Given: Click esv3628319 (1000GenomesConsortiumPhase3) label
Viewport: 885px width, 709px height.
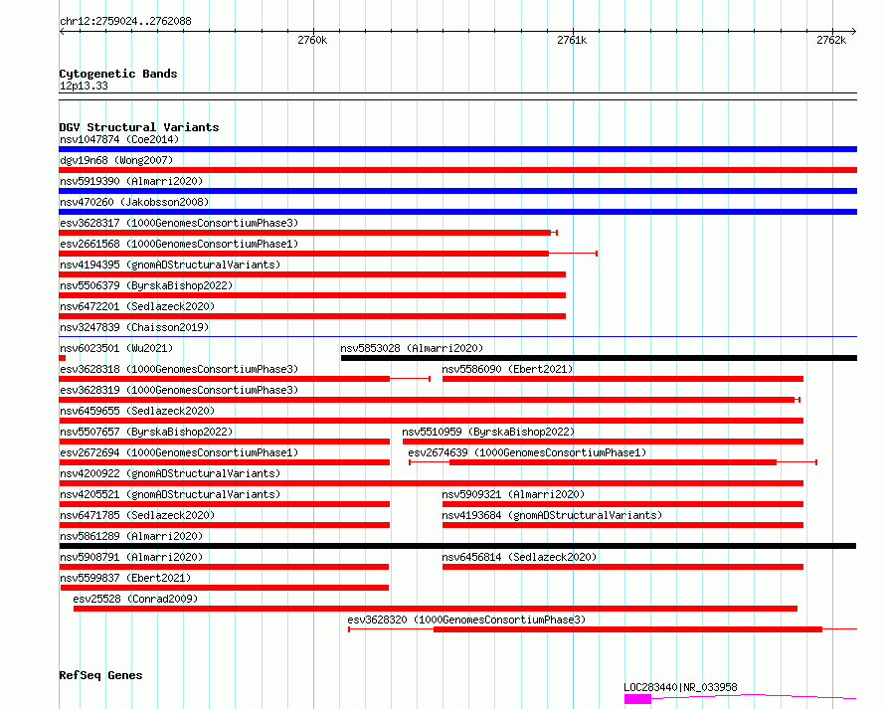Looking at the screenshot, I should point(179,390).
